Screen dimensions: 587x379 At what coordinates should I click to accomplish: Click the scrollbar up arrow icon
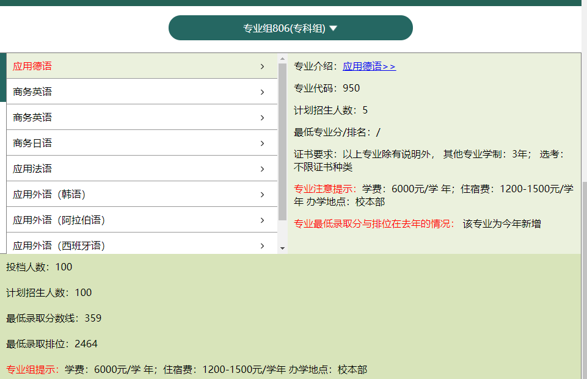[281, 59]
